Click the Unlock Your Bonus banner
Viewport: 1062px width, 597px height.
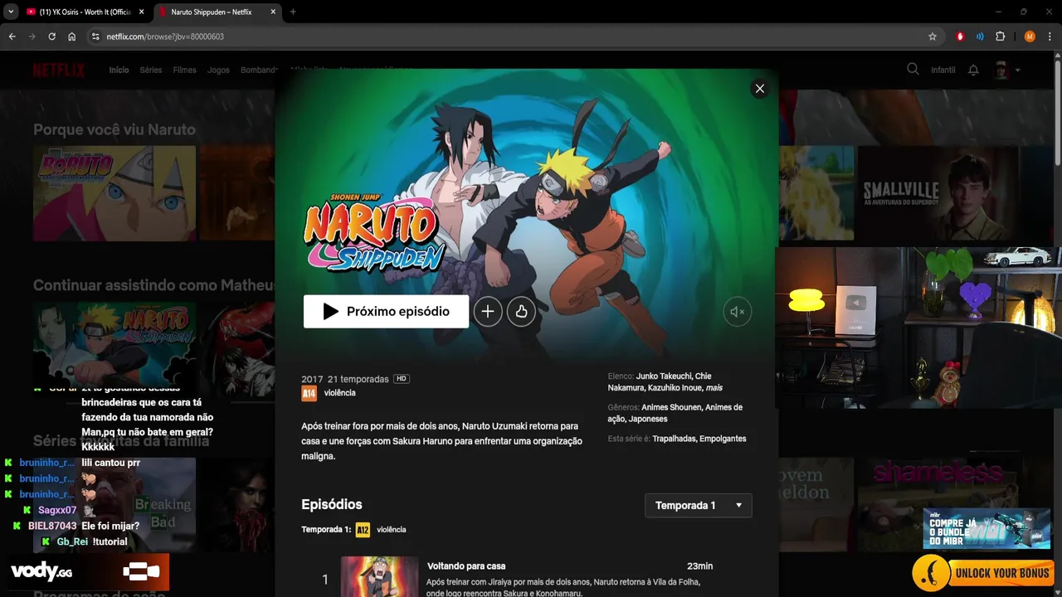983,573
